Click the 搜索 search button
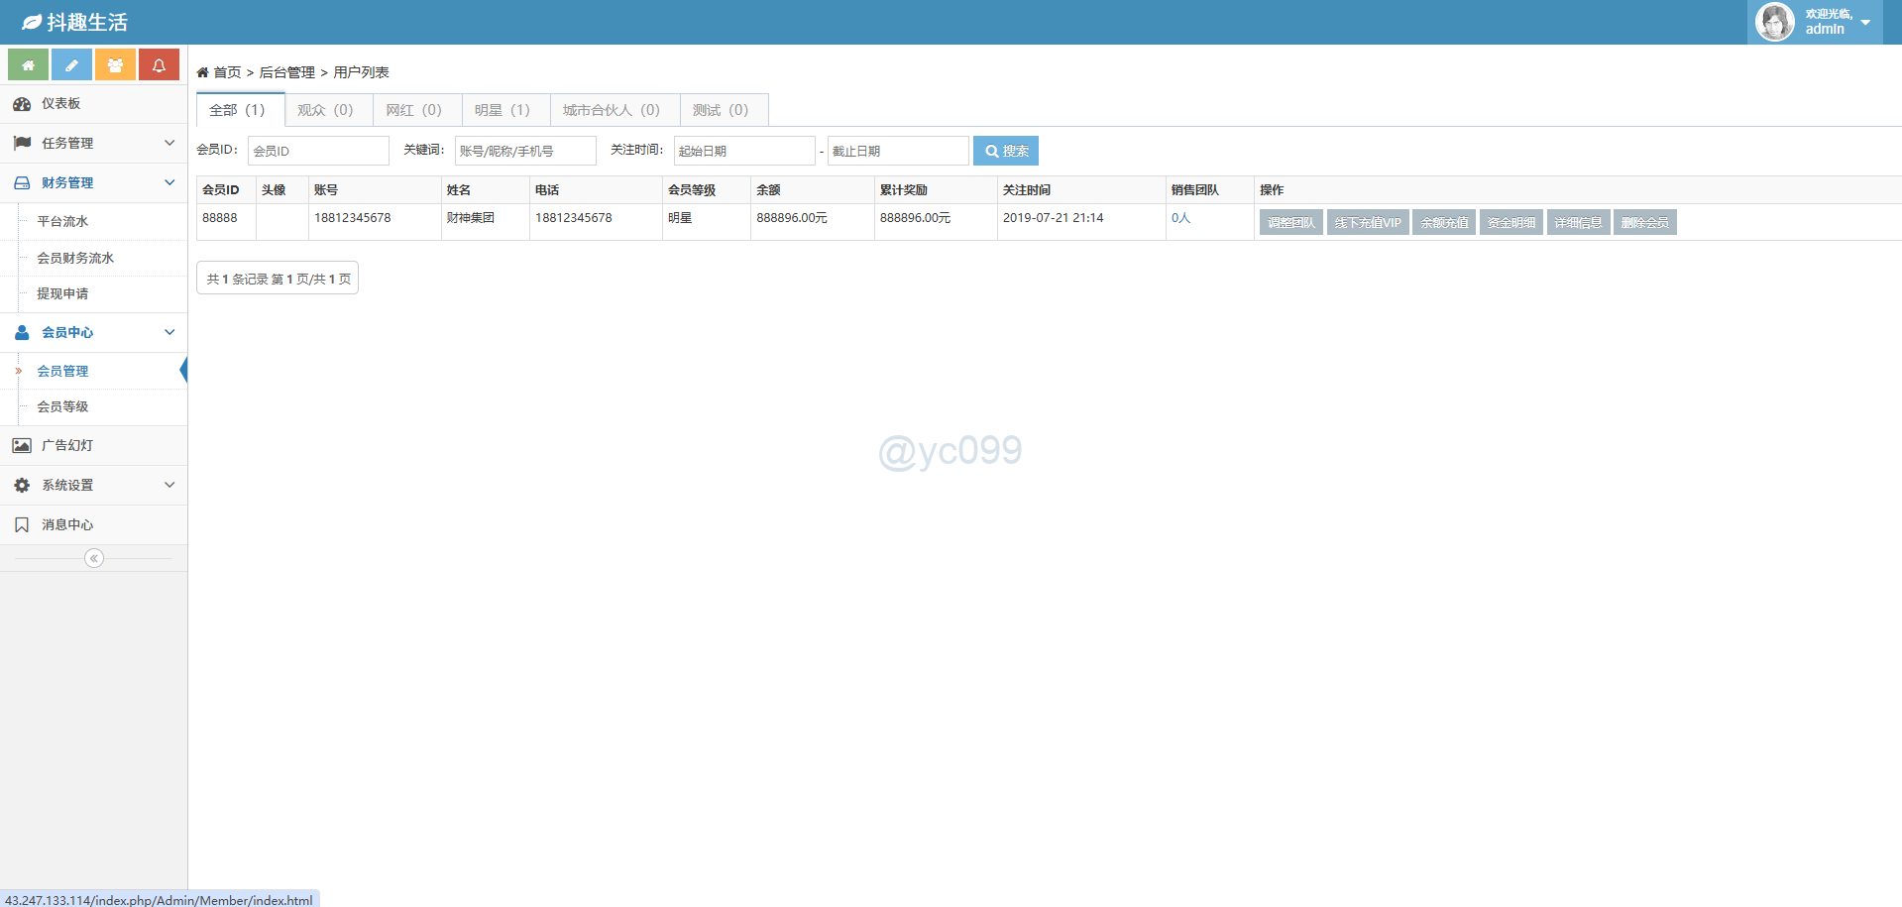Screen dimensions: 1902x907 click(x=1006, y=152)
